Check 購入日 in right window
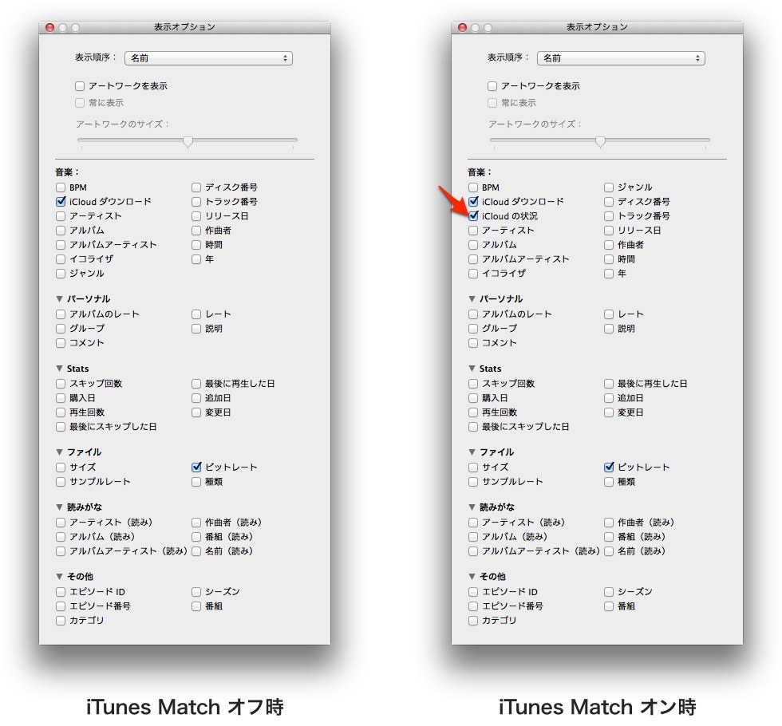The height and width of the screenshot is (726, 782). [473, 398]
